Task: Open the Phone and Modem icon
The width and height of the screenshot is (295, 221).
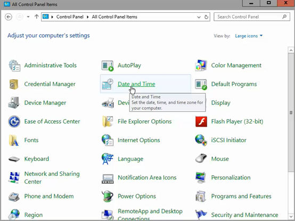Action: point(14,197)
